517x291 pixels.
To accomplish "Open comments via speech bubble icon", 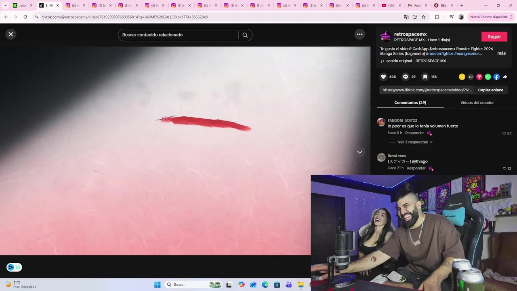I will 406,77.
